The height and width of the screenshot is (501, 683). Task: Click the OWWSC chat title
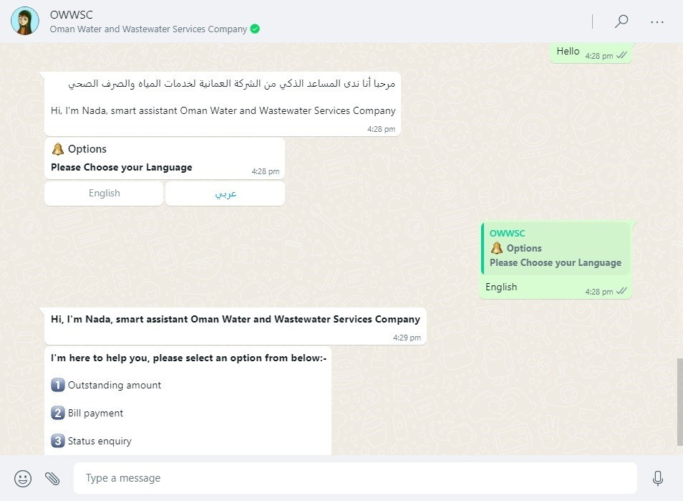tap(72, 15)
